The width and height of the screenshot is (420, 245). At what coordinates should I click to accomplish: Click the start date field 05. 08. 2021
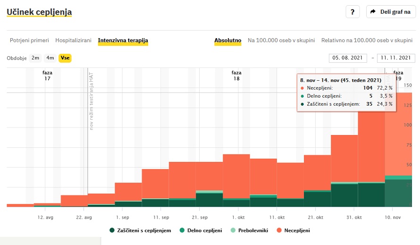pyautogui.click(x=348, y=58)
